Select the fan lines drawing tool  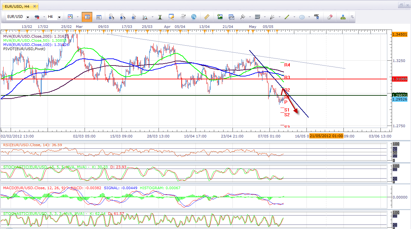272,17
